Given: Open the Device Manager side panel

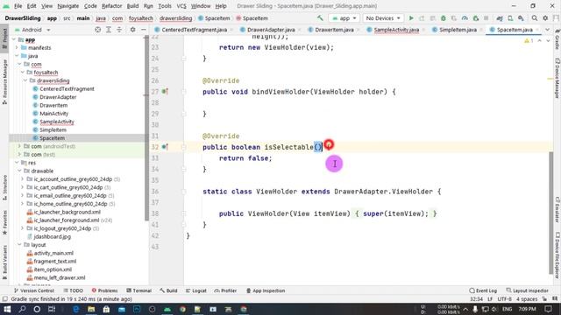Looking at the screenshot, I should (557, 78).
